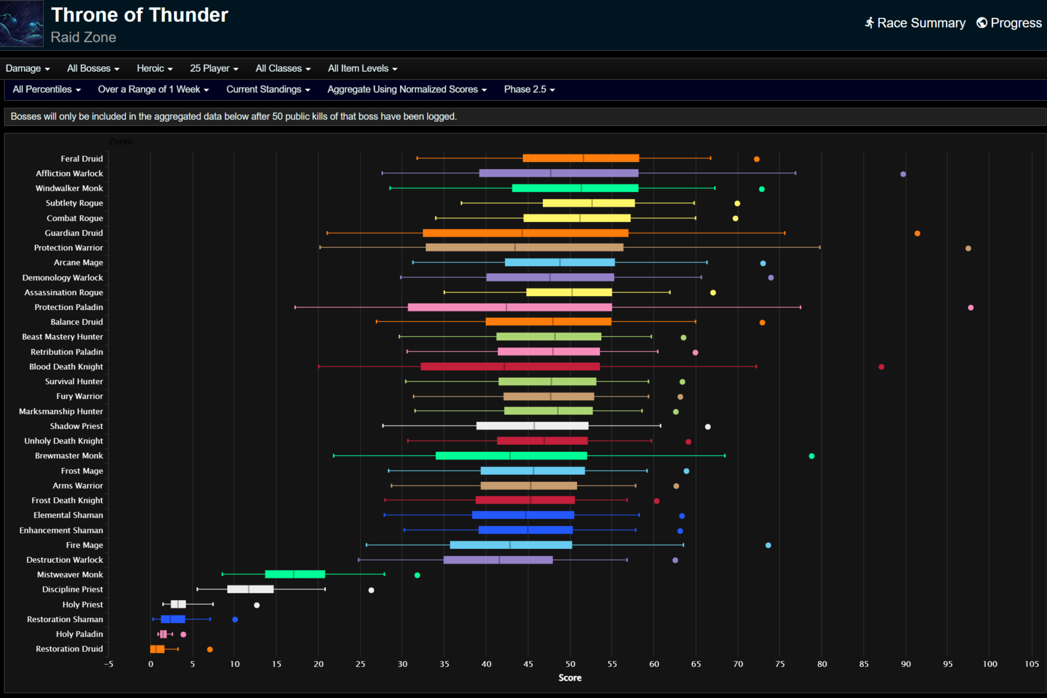Screen dimensions: 1047x698
Task: Open Over a Range of 1 Week
Action: tap(153, 89)
